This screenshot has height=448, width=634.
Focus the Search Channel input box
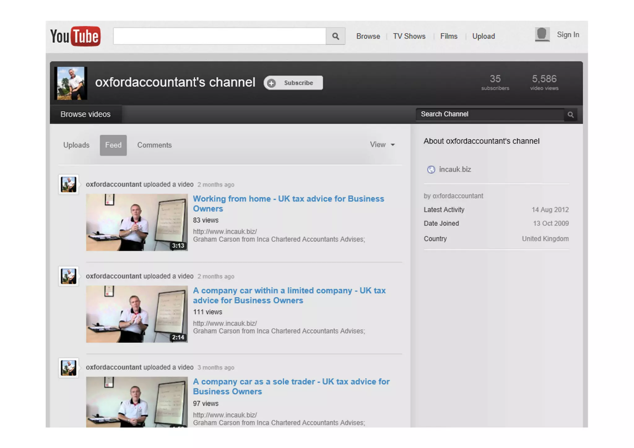[x=490, y=114]
